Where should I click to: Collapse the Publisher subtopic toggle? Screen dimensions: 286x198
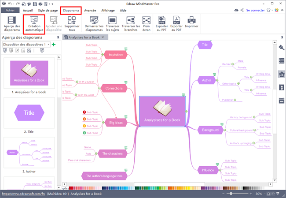(x=235, y=100)
